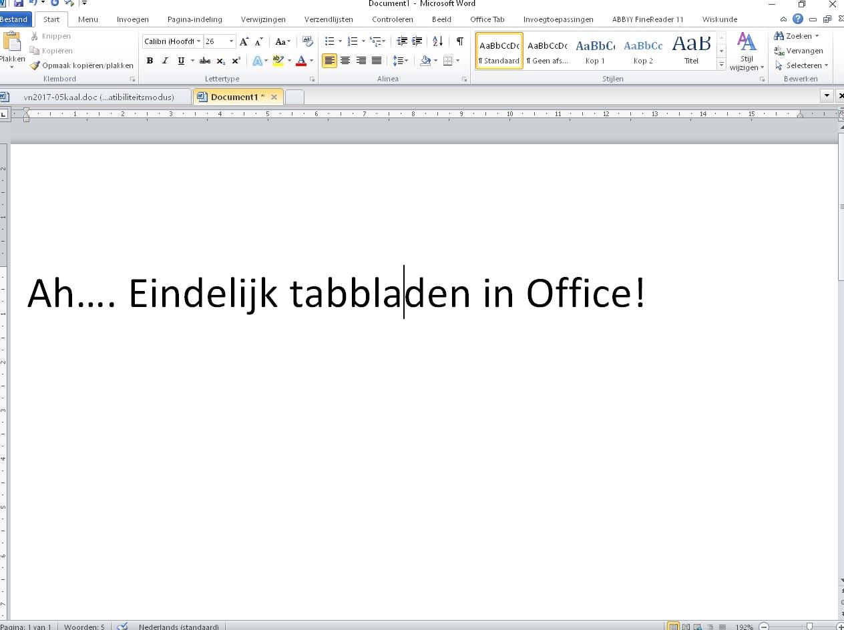Switch to the Invoegen ribbon tab
Screen dimensions: 844x630
[132, 19]
